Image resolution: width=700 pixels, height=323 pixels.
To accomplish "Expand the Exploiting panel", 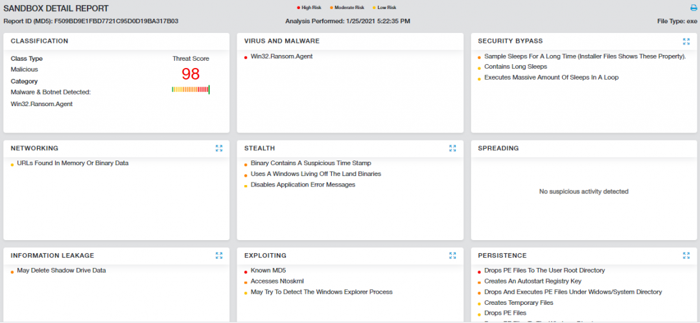I will pos(452,256).
